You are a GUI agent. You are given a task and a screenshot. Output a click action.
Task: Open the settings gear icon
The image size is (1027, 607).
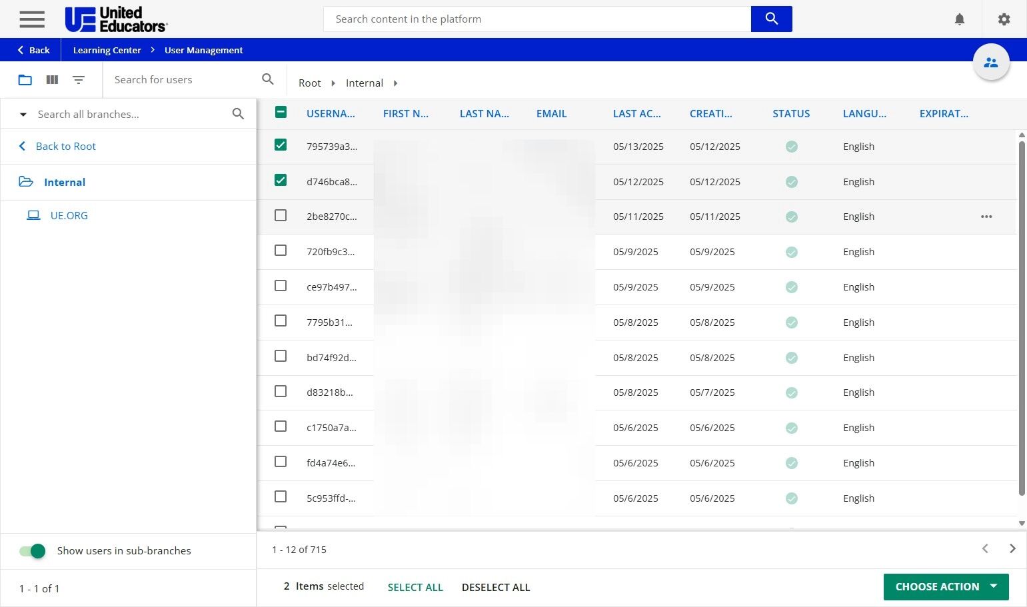pos(1004,19)
